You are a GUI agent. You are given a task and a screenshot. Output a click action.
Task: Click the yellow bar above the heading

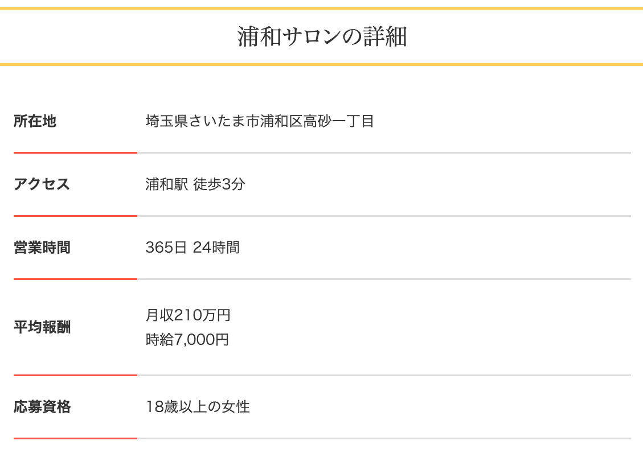point(321,9)
